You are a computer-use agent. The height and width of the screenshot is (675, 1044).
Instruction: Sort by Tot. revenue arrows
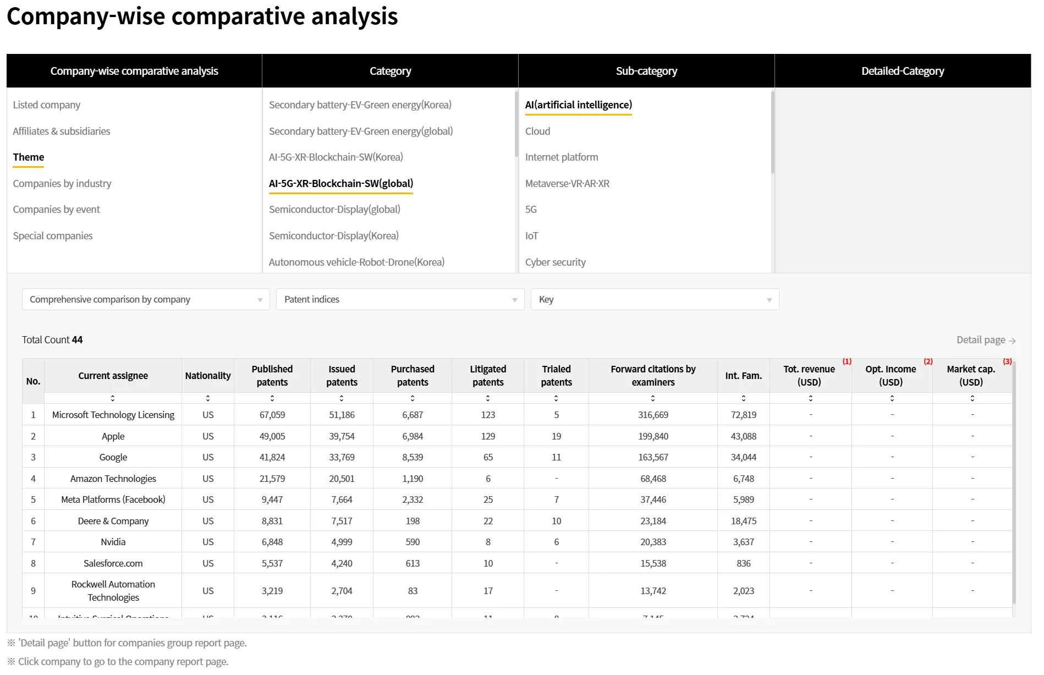coord(811,398)
